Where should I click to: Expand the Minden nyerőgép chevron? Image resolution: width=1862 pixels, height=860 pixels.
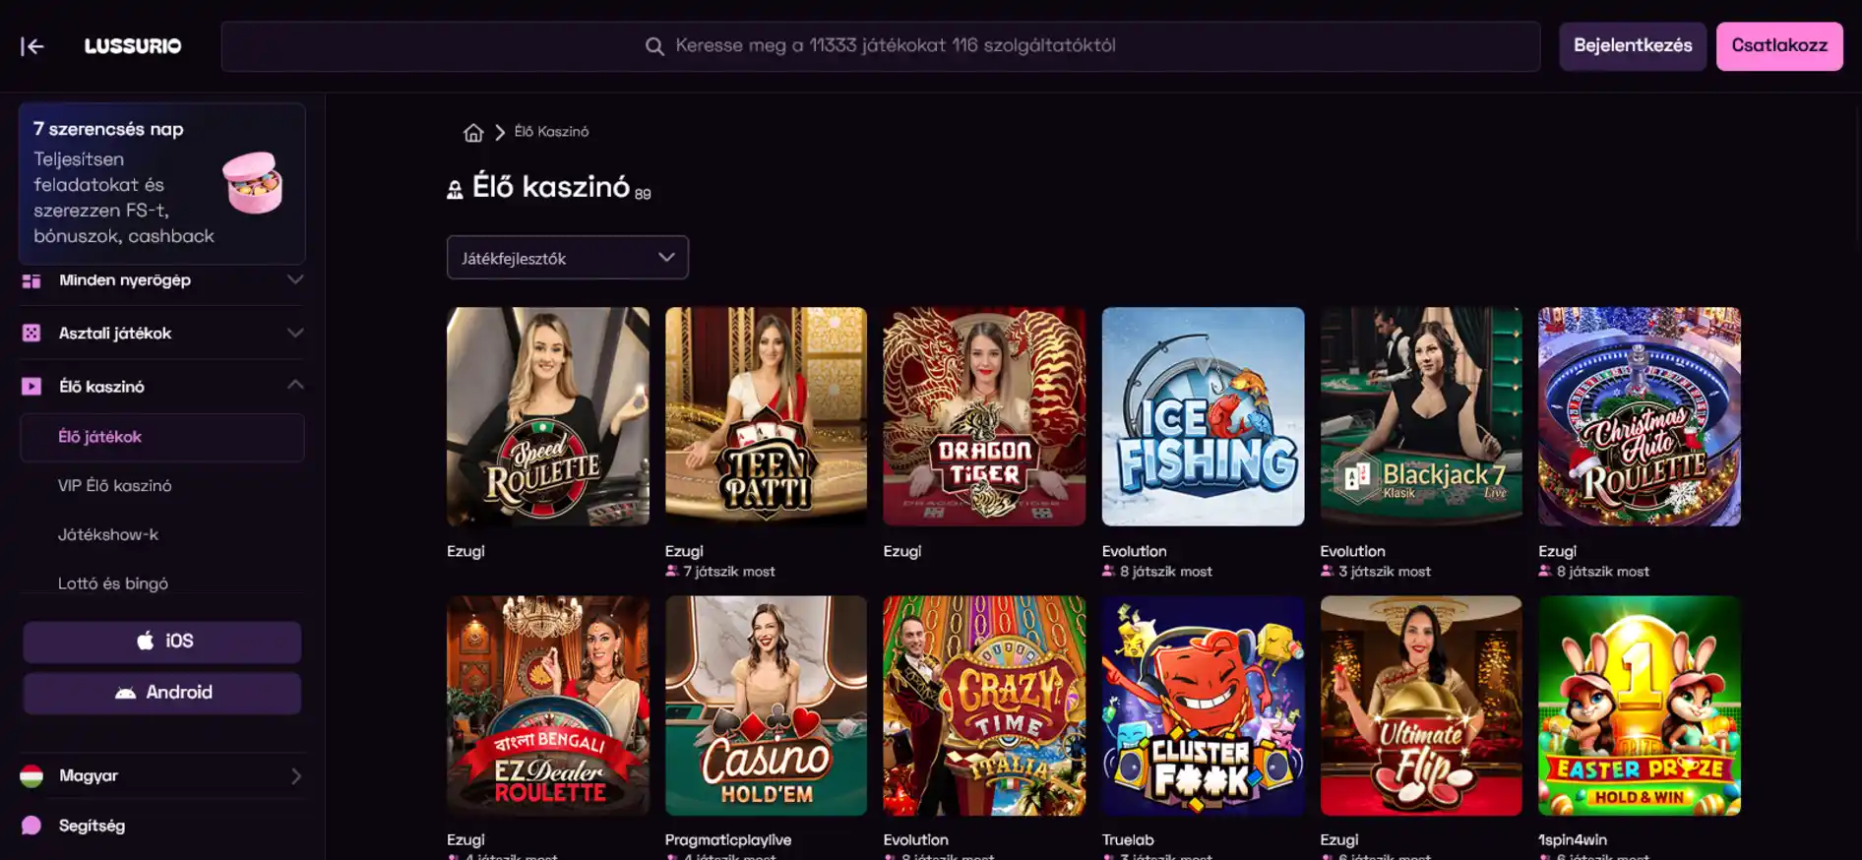(x=295, y=280)
